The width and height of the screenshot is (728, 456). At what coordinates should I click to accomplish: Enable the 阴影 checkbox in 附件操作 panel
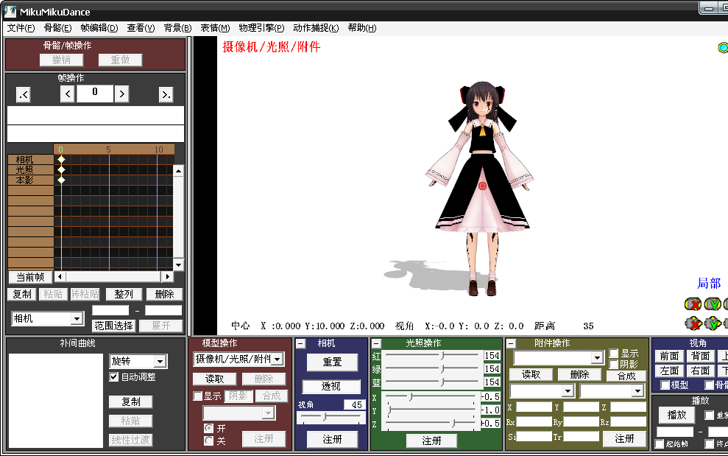[614, 365]
